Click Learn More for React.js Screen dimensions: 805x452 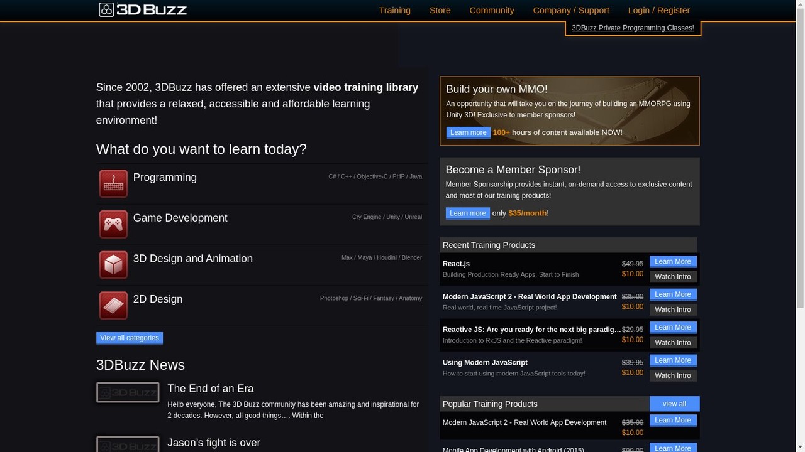pyautogui.click(x=673, y=262)
